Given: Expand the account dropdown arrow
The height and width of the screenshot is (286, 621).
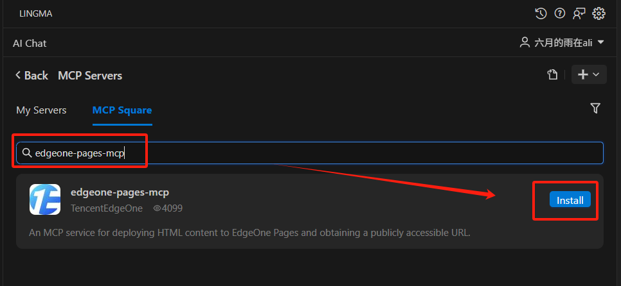Looking at the screenshot, I should point(600,42).
